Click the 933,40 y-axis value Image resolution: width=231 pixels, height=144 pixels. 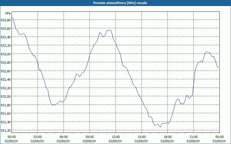pyautogui.click(x=5, y=37)
